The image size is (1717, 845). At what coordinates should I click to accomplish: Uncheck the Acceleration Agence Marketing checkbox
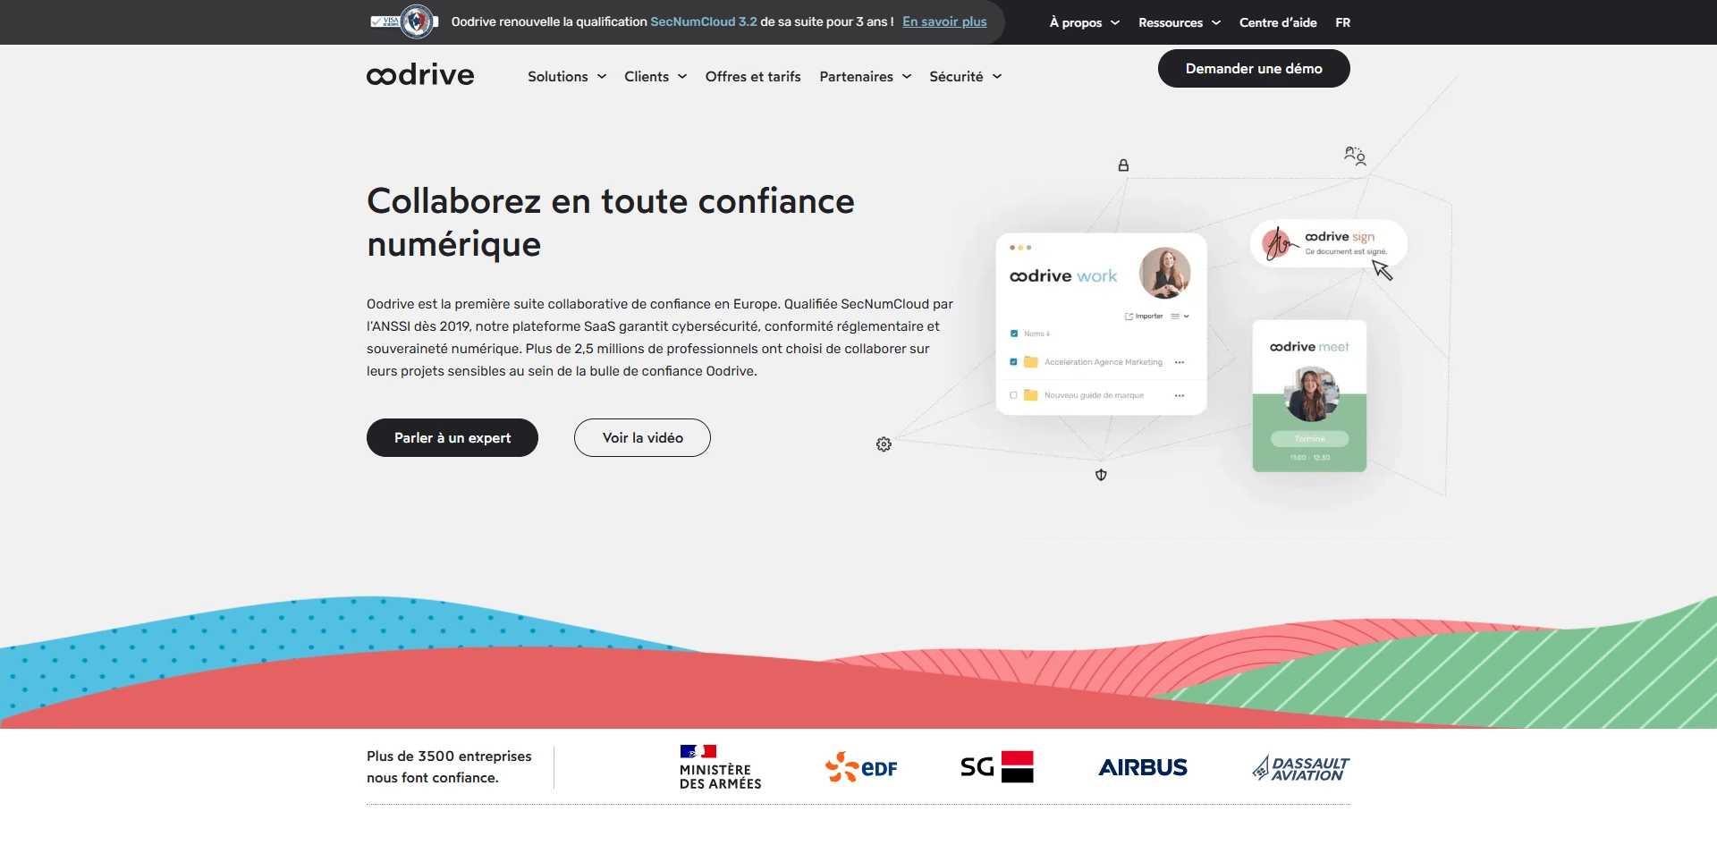[1014, 362]
